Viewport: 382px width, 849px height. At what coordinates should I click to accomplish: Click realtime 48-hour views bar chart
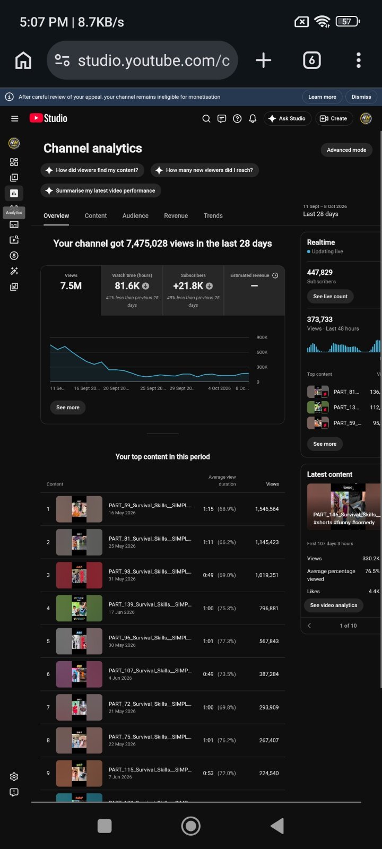[343, 346]
